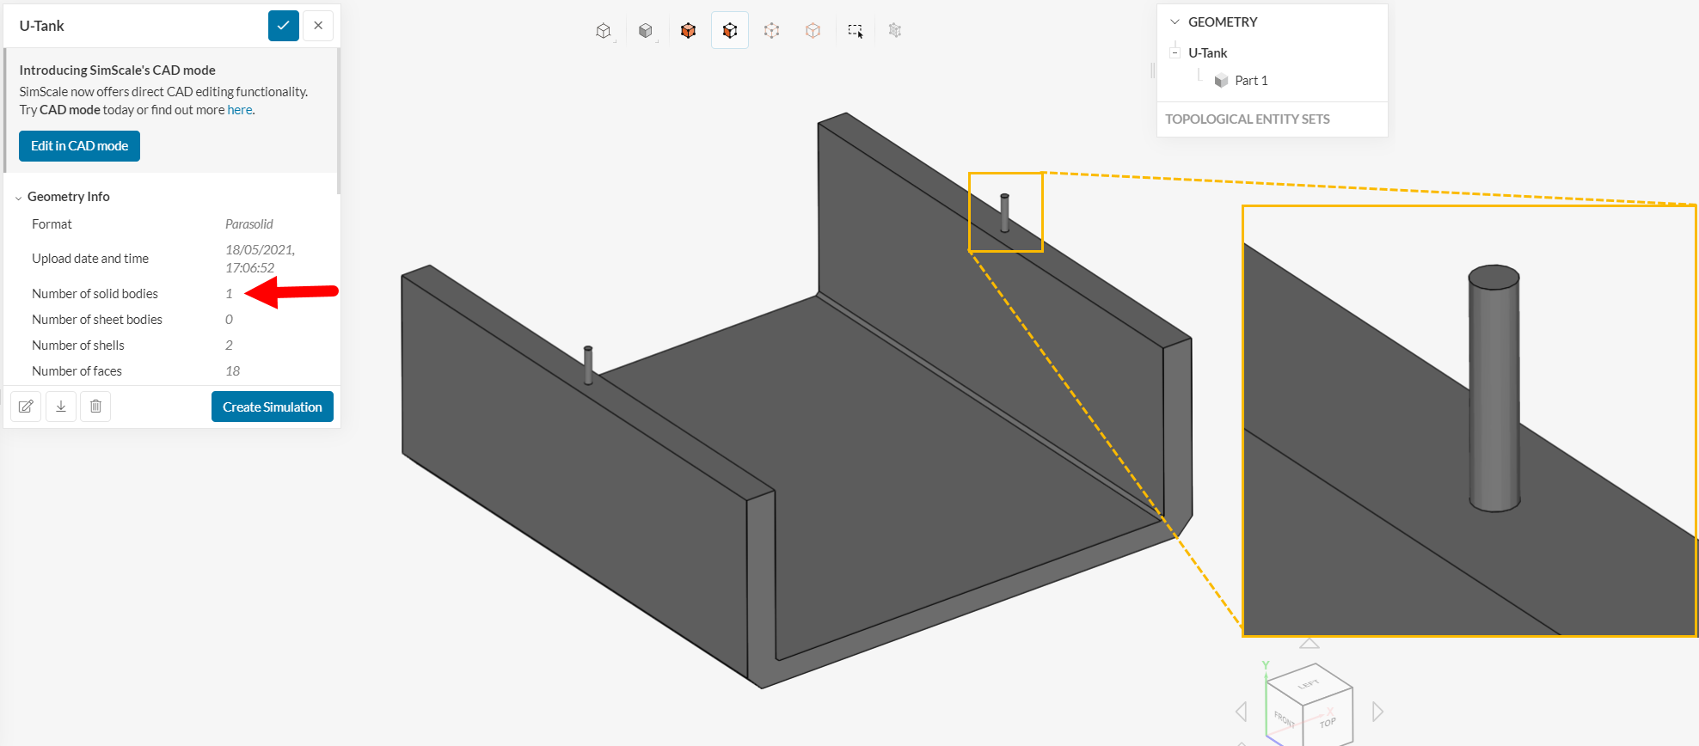Click the 'Number of faces' label

click(x=77, y=371)
